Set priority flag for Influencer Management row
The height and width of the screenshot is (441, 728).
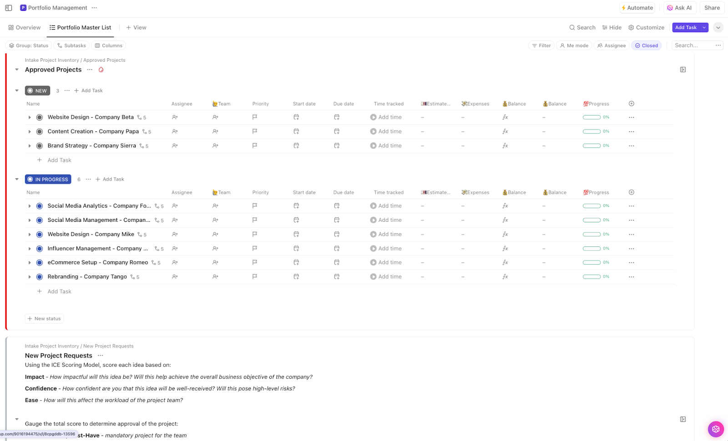[x=255, y=248]
